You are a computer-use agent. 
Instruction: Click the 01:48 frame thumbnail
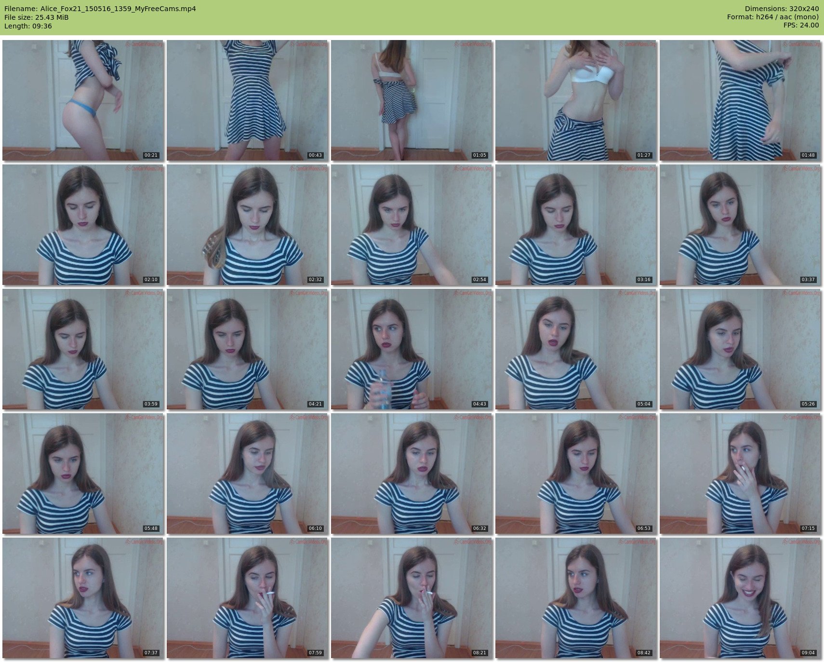740,100
